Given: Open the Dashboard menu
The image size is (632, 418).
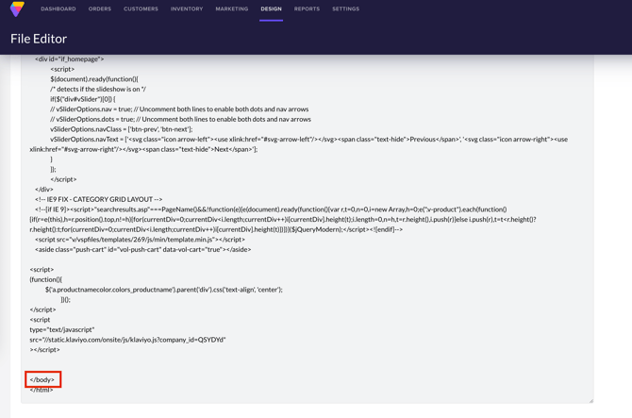Looking at the screenshot, I should 58,9.
